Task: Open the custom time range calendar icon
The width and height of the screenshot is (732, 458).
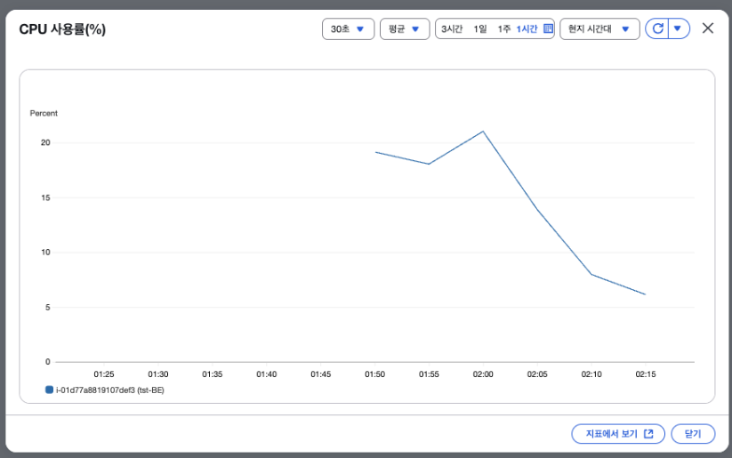Action: click(548, 28)
